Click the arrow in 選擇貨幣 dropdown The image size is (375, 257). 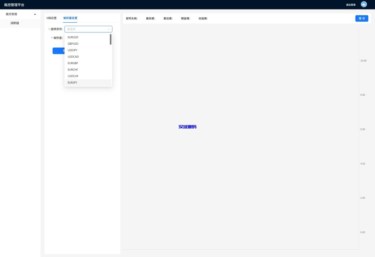tap(108, 29)
